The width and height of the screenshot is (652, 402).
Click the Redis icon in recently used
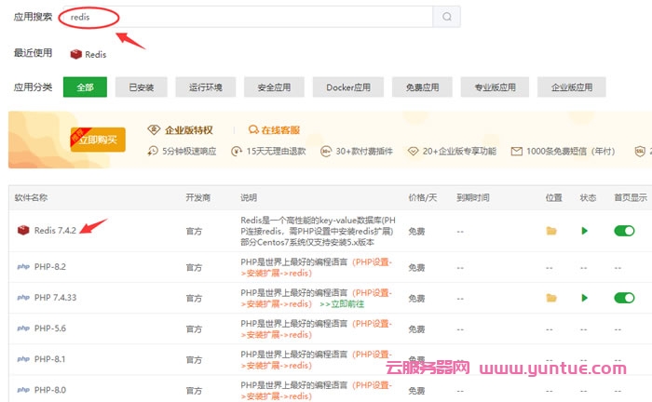[76, 54]
